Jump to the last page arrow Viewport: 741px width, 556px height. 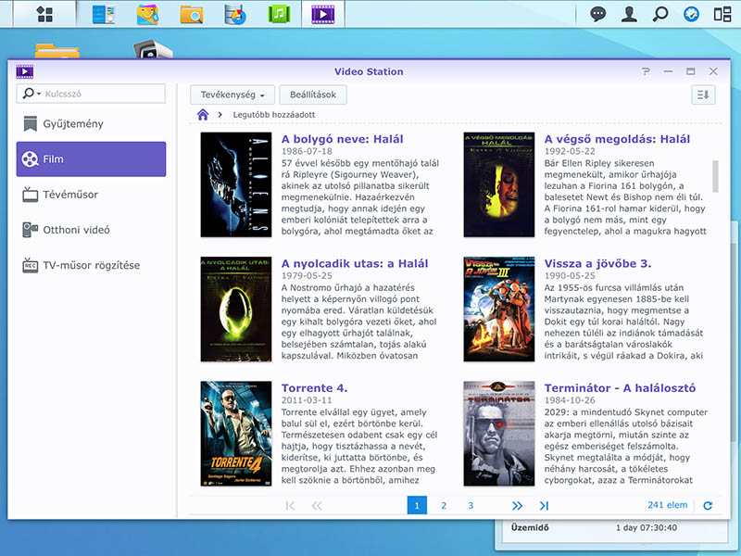[544, 505]
